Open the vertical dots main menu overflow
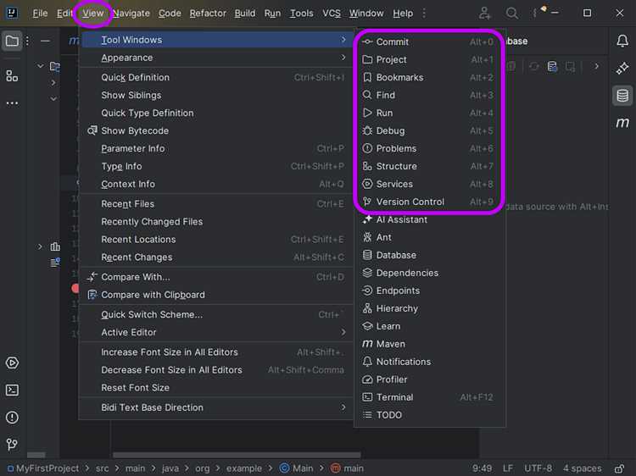Viewport: 636px width, 476px height. pos(424,14)
